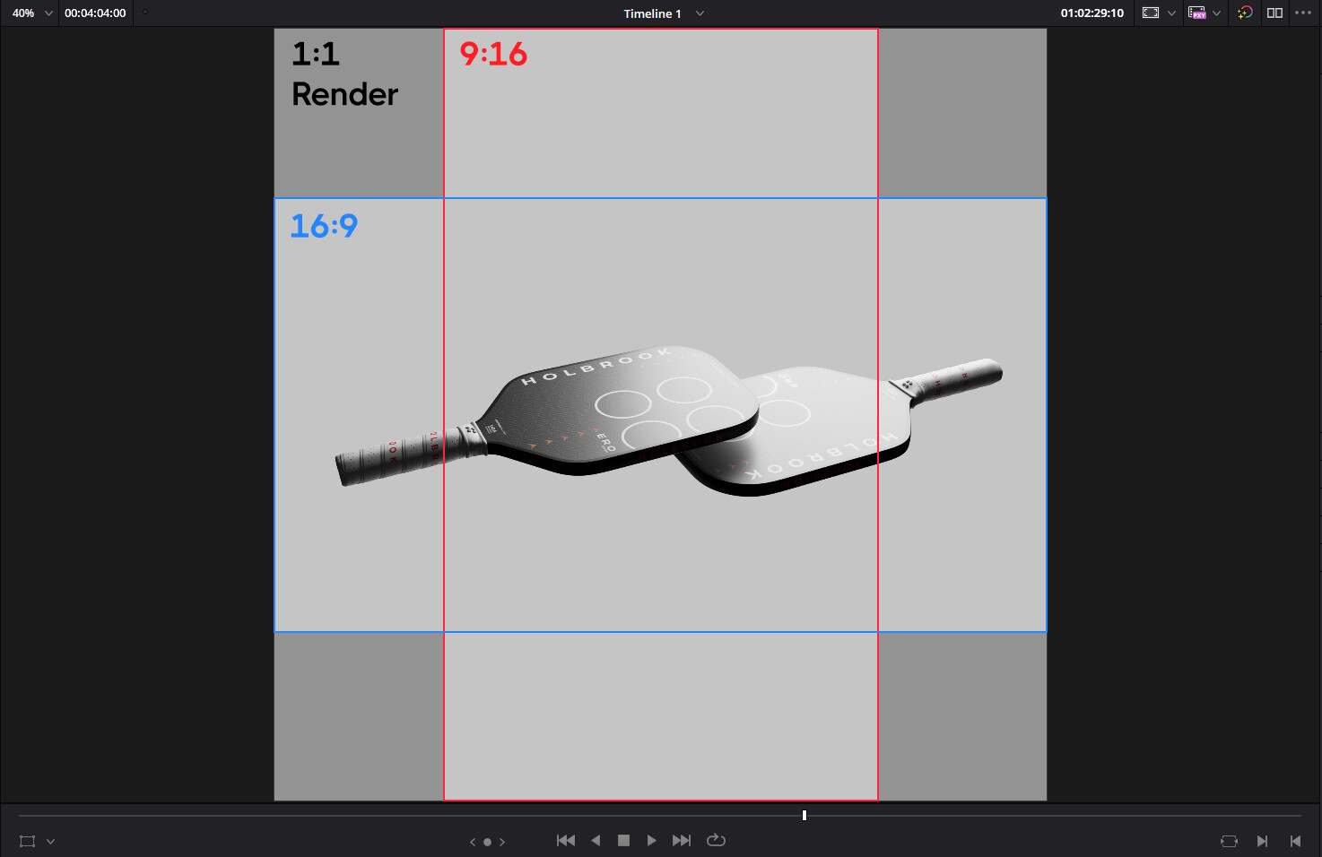This screenshot has width=1322, height=857.
Task: Go to last frame button
Action: 682,841
